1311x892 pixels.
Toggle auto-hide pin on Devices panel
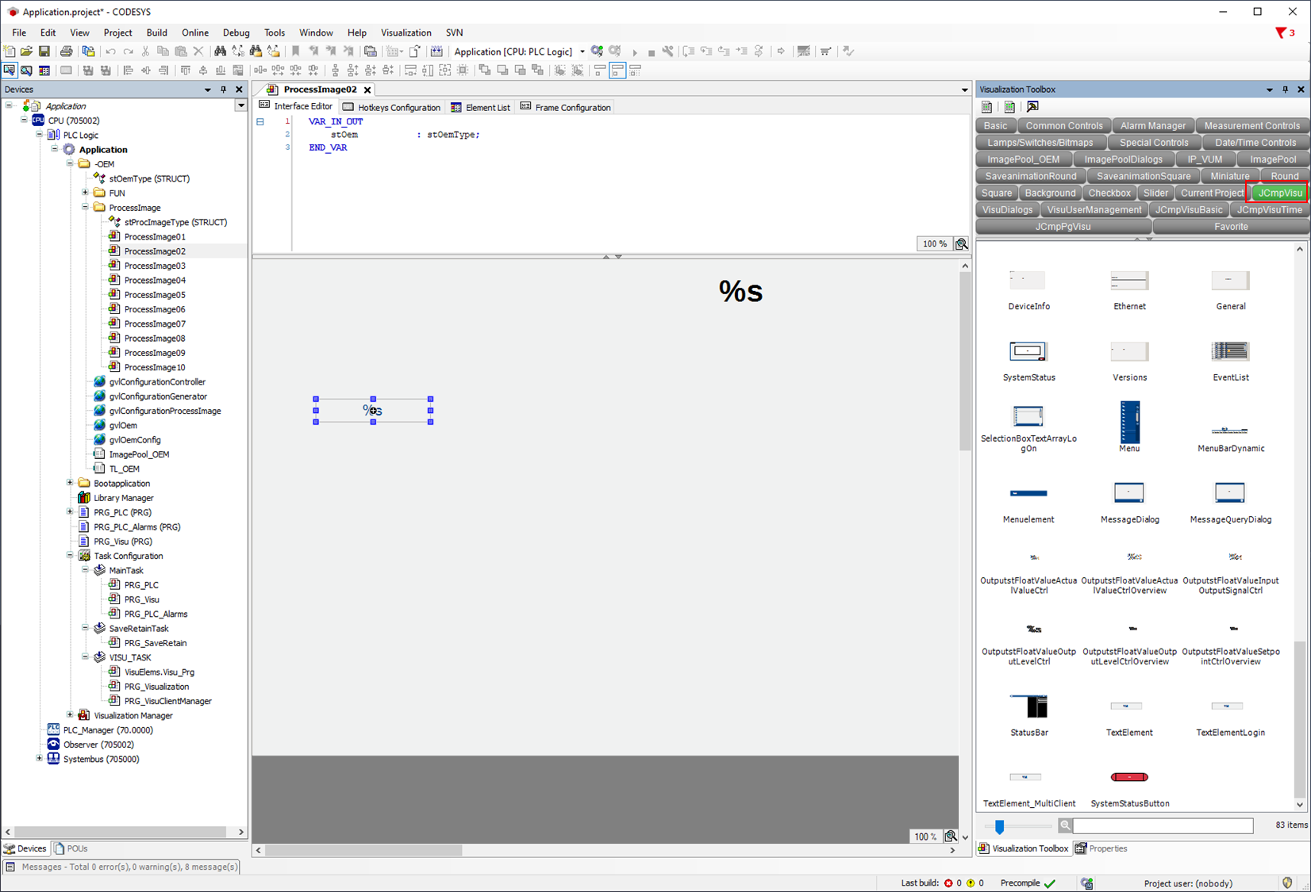point(224,90)
